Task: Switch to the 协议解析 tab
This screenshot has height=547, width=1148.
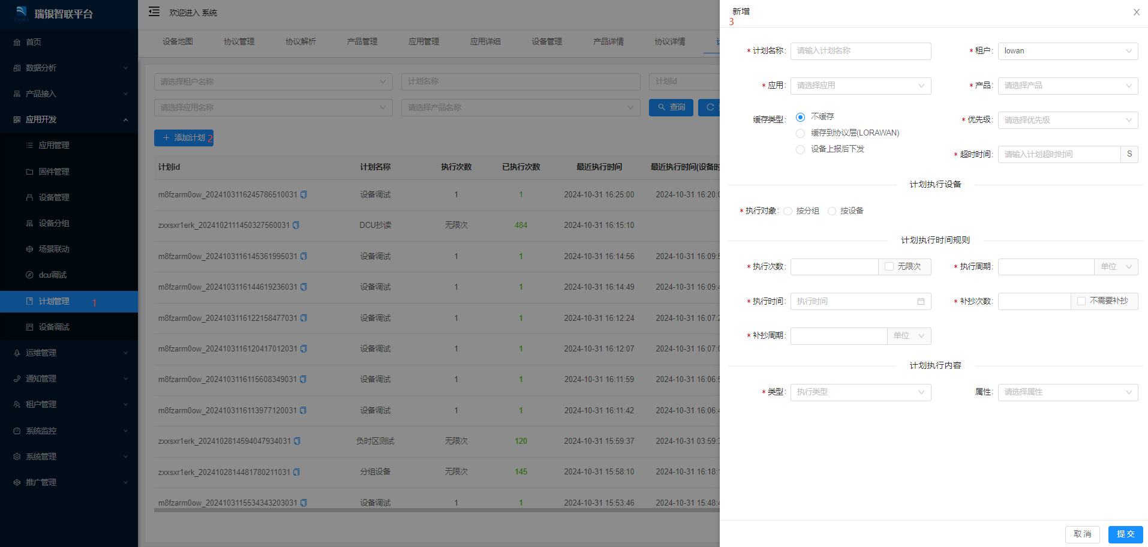Action: [300, 41]
